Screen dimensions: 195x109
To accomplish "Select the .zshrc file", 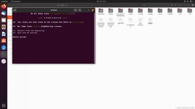I will [x=150, y=21].
